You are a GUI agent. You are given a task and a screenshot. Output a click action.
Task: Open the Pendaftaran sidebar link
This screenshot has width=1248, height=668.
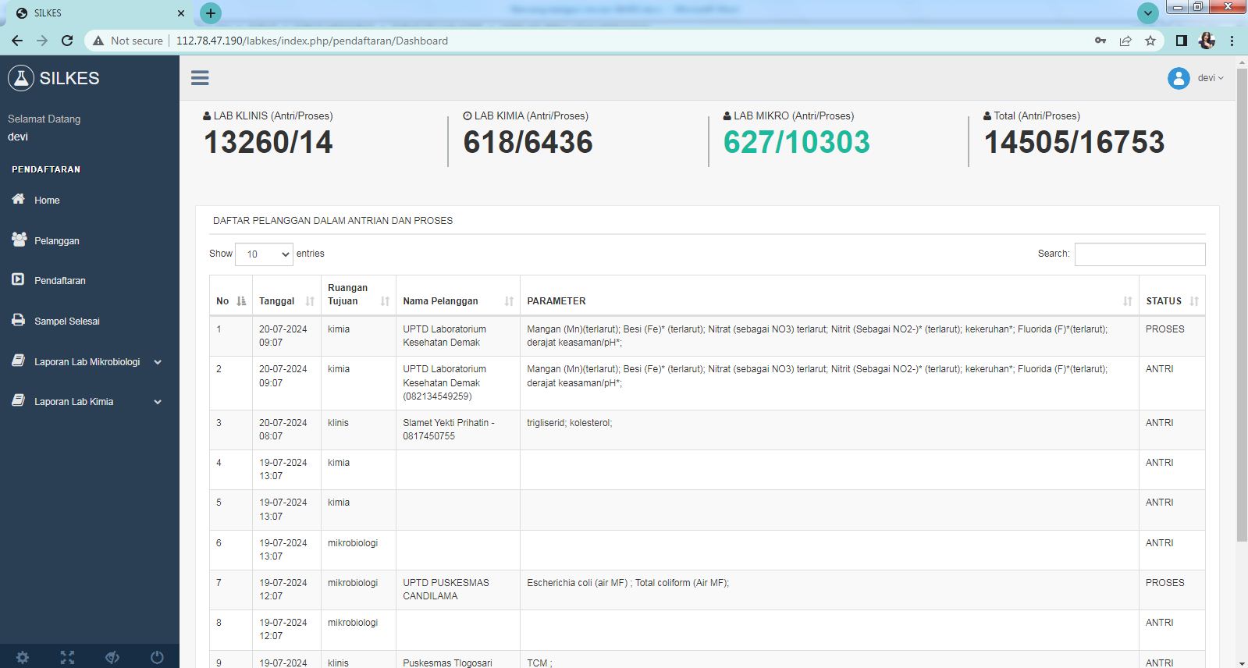point(59,281)
